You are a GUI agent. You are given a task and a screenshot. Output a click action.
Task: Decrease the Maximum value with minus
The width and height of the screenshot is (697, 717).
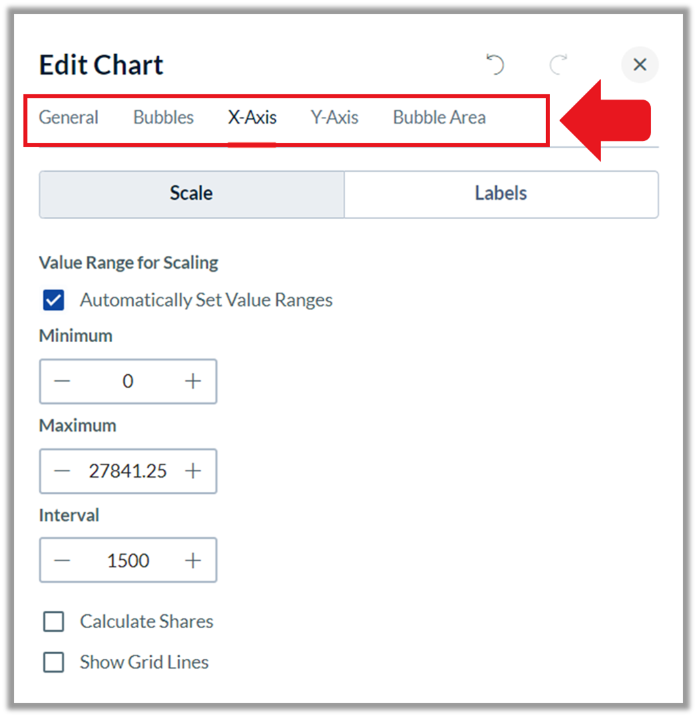(x=62, y=470)
